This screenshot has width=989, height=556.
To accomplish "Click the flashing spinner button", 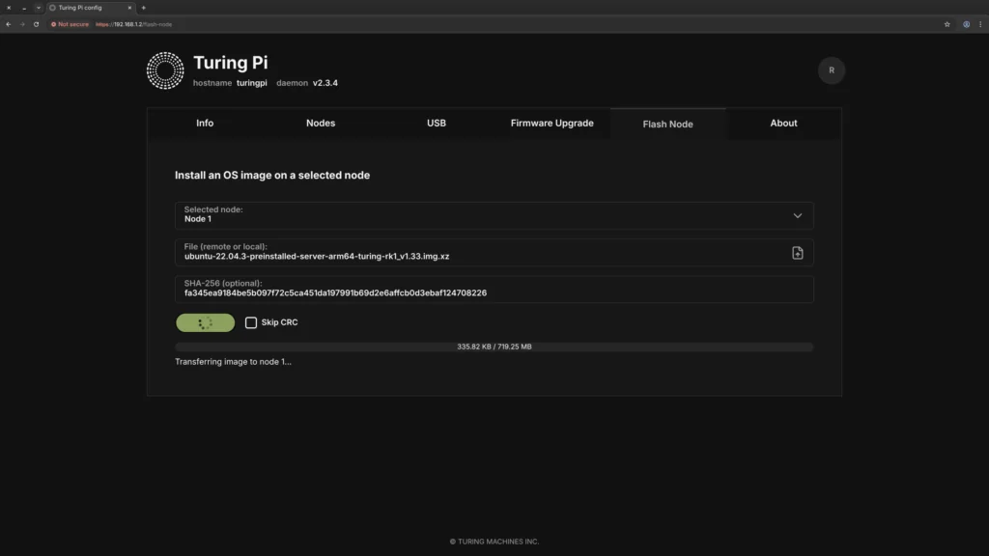I will [205, 322].
